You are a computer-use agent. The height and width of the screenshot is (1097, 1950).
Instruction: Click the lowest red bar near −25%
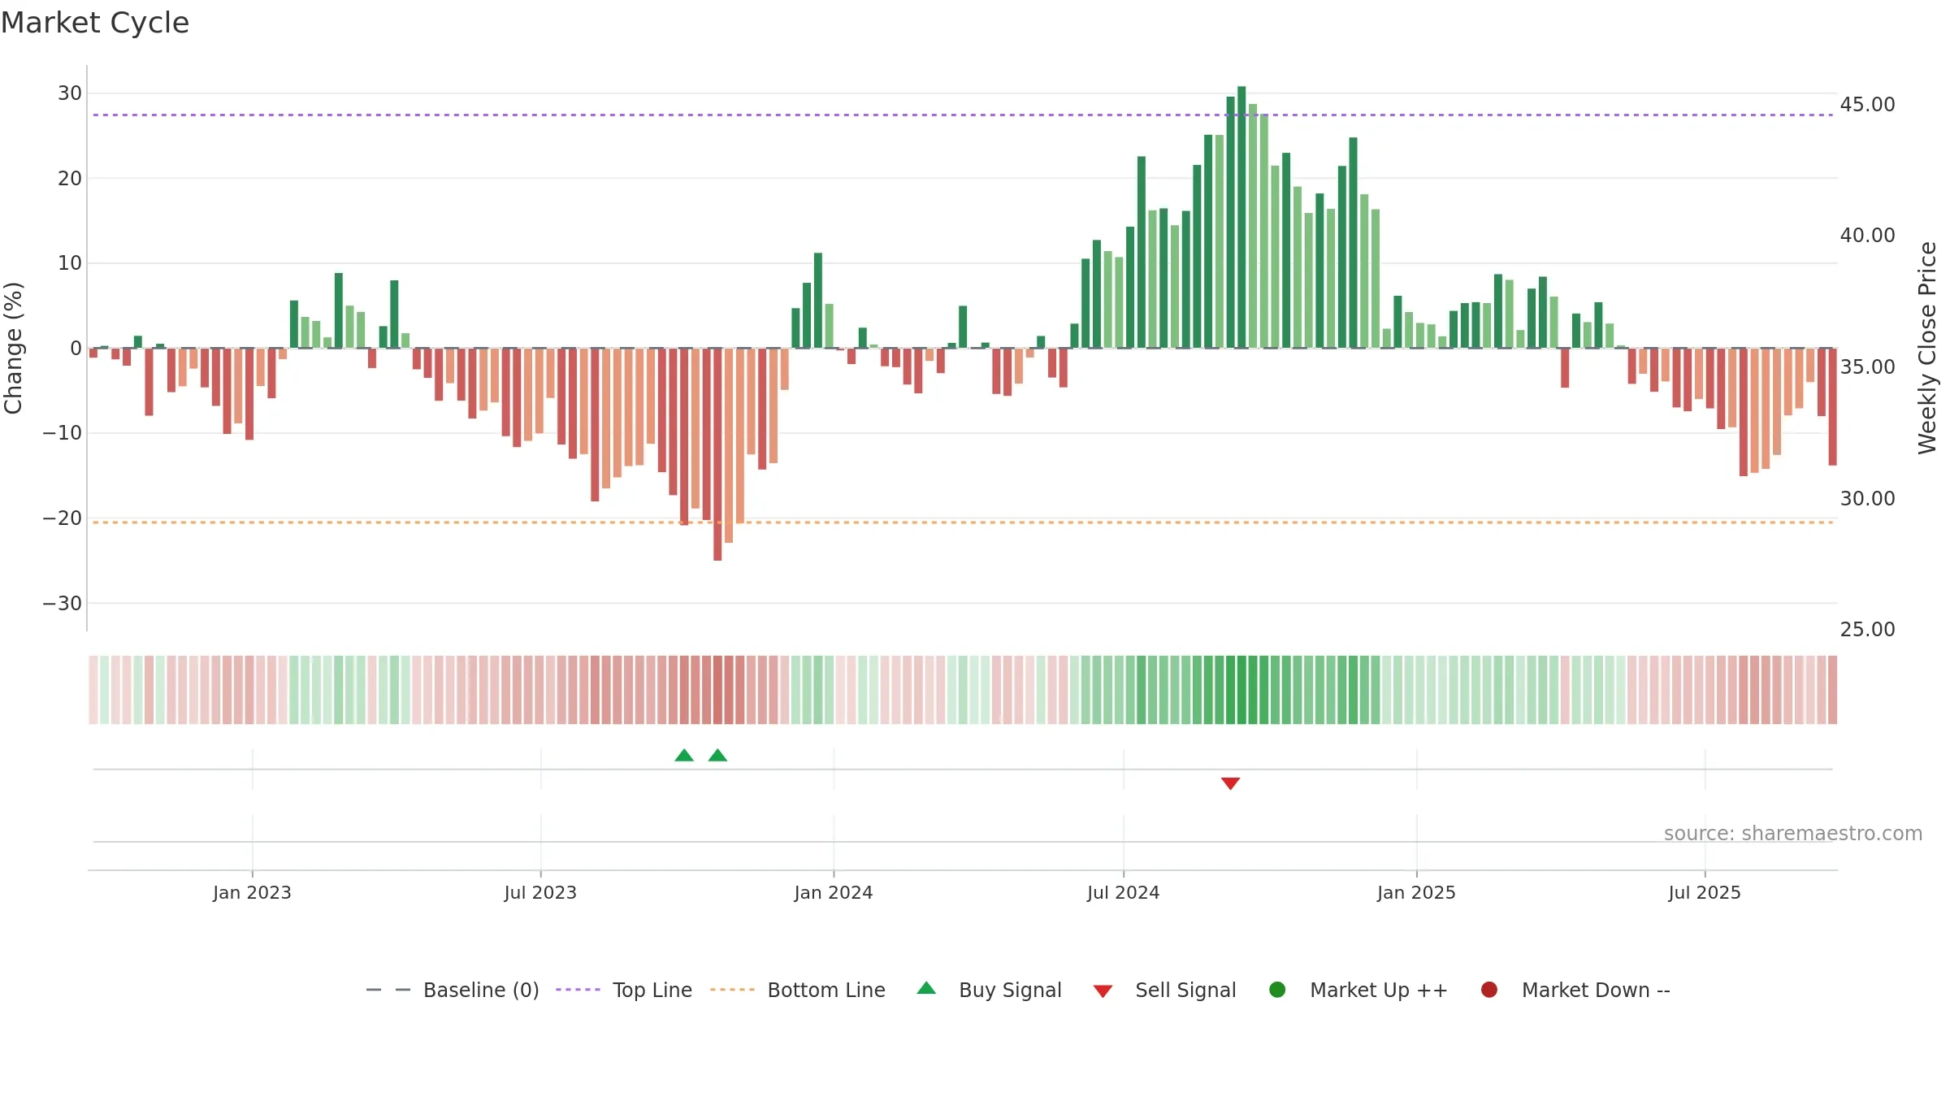click(717, 454)
